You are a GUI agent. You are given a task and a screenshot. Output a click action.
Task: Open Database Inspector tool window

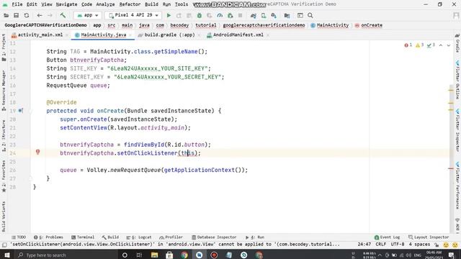pyautogui.click(x=214, y=237)
